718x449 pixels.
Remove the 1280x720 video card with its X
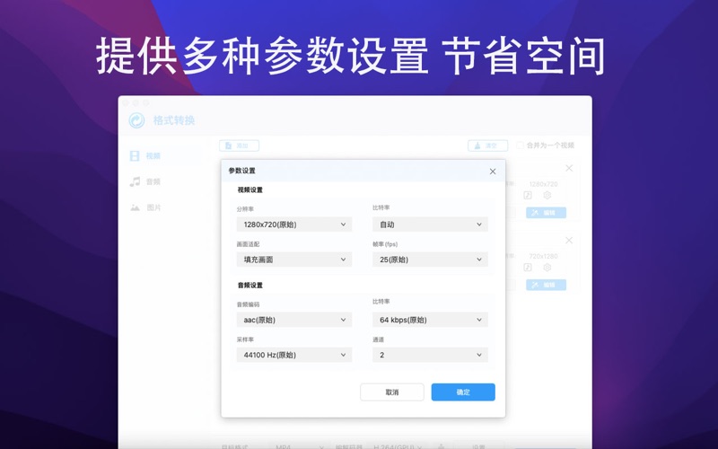click(569, 168)
